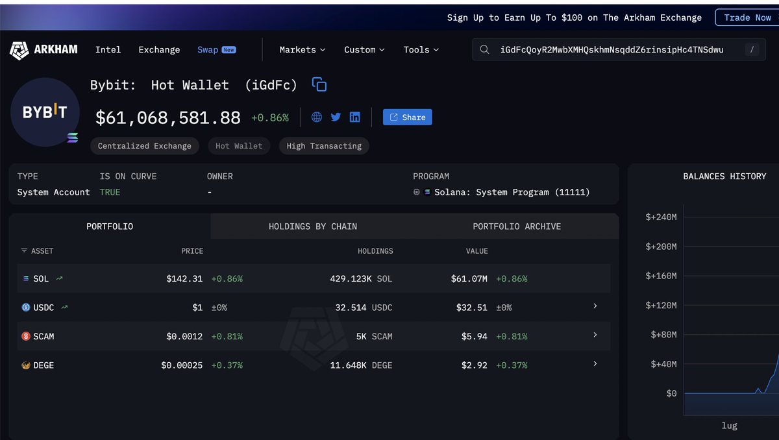Click the $142.31 SOL price
The height and width of the screenshot is (440, 779).
[x=184, y=278]
